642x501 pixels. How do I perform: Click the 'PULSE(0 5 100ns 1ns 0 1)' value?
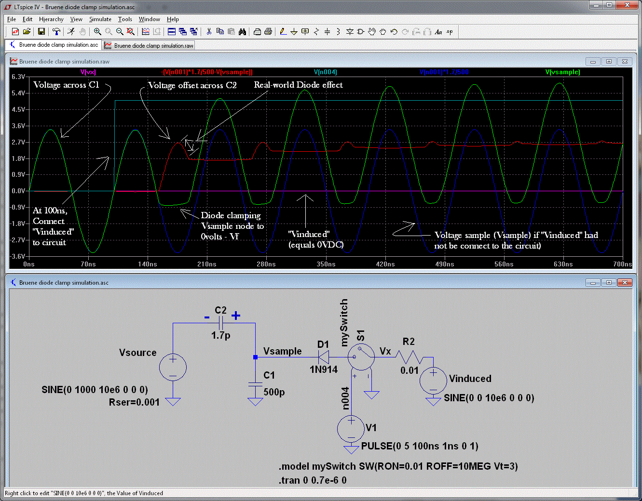click(x=420, y=446)
